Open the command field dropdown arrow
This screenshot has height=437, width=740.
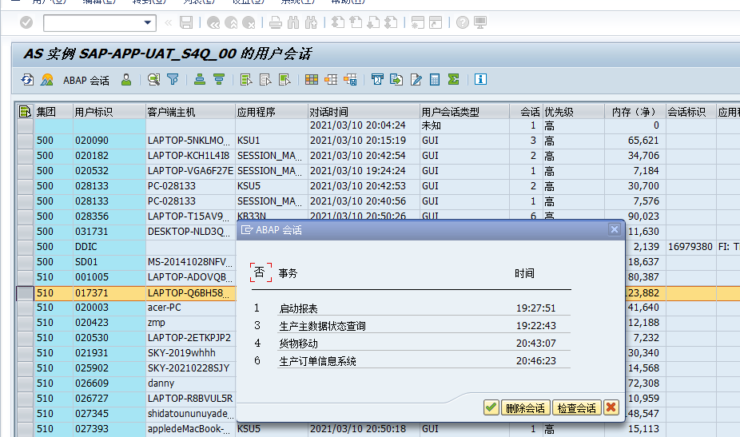tap(147, 22)
